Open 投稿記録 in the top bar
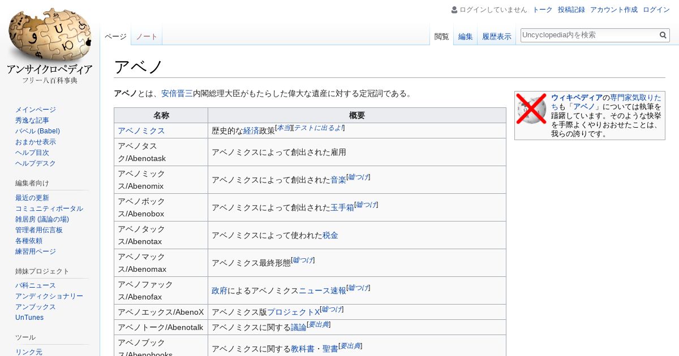The image size is (679, 356). tap(571, 10)
